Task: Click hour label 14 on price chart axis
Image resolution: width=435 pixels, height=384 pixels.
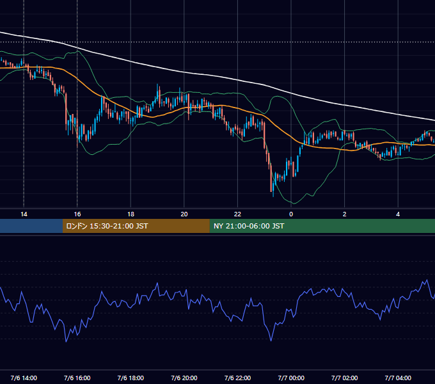Action: [x=24, y=214]
